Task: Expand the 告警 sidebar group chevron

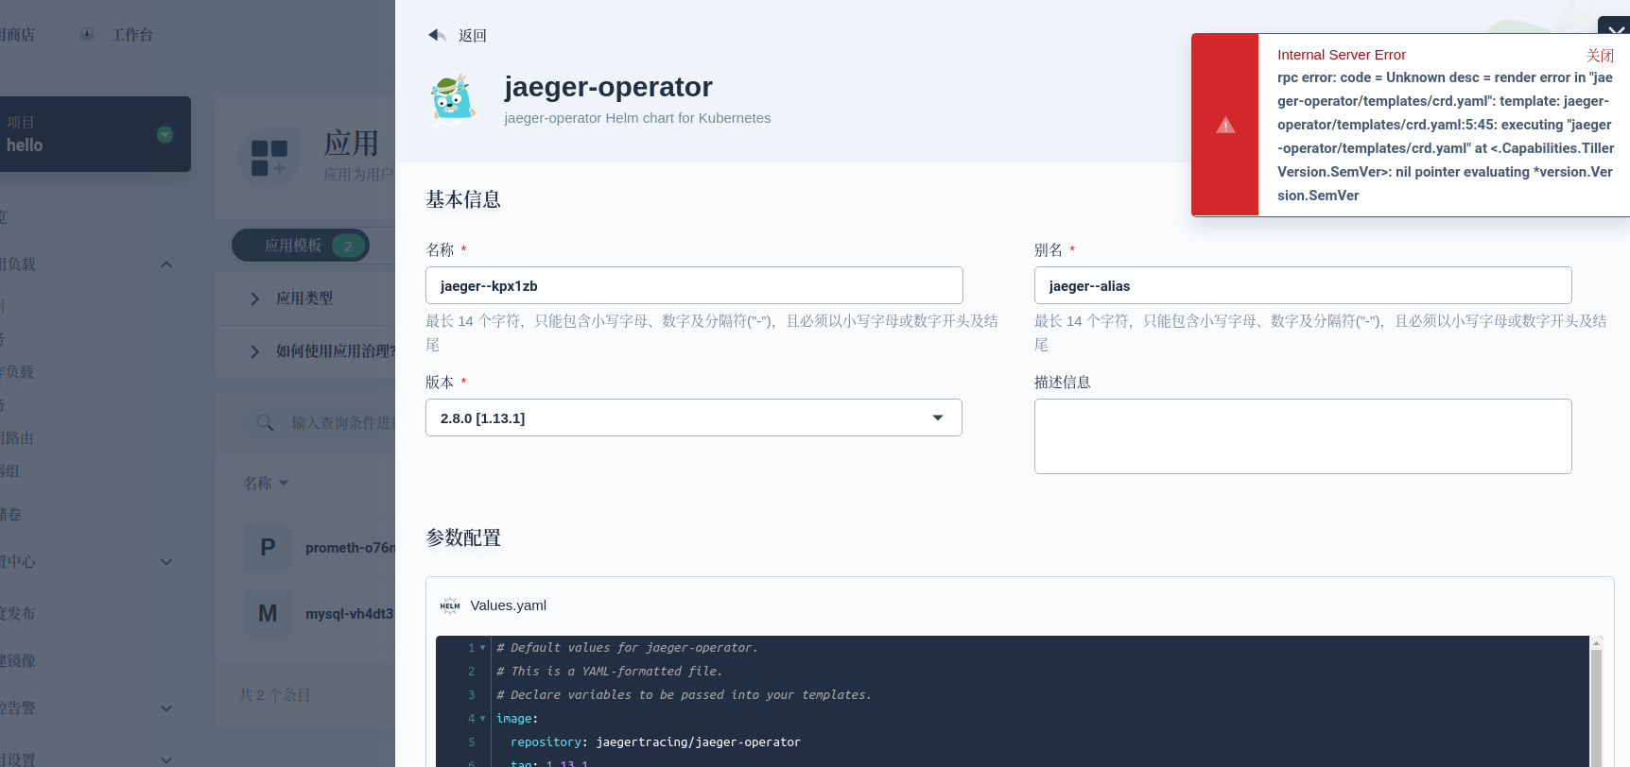Action: coord(166,708)
